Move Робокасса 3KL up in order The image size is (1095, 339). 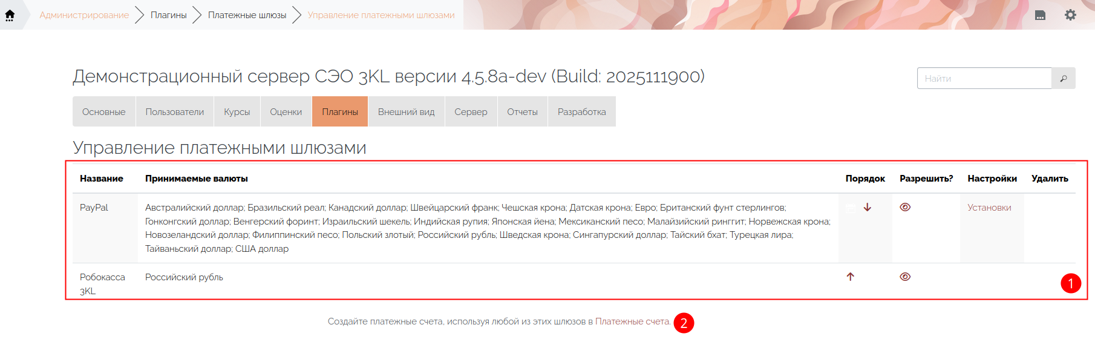850,277
